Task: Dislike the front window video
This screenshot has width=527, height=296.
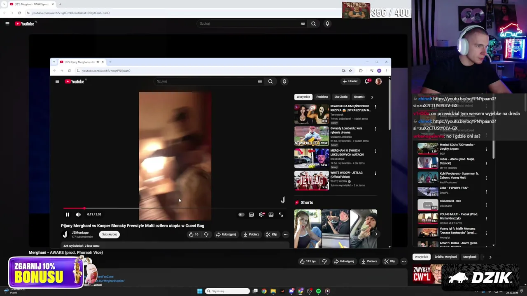Action: (x=206, y=234)
